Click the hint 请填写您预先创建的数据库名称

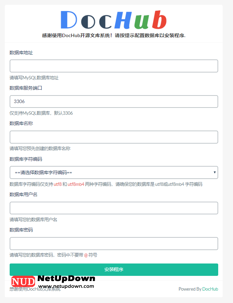(x=40, y=148)
